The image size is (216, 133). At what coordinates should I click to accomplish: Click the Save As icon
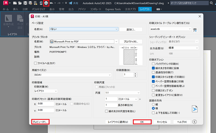tap(30, 3)
